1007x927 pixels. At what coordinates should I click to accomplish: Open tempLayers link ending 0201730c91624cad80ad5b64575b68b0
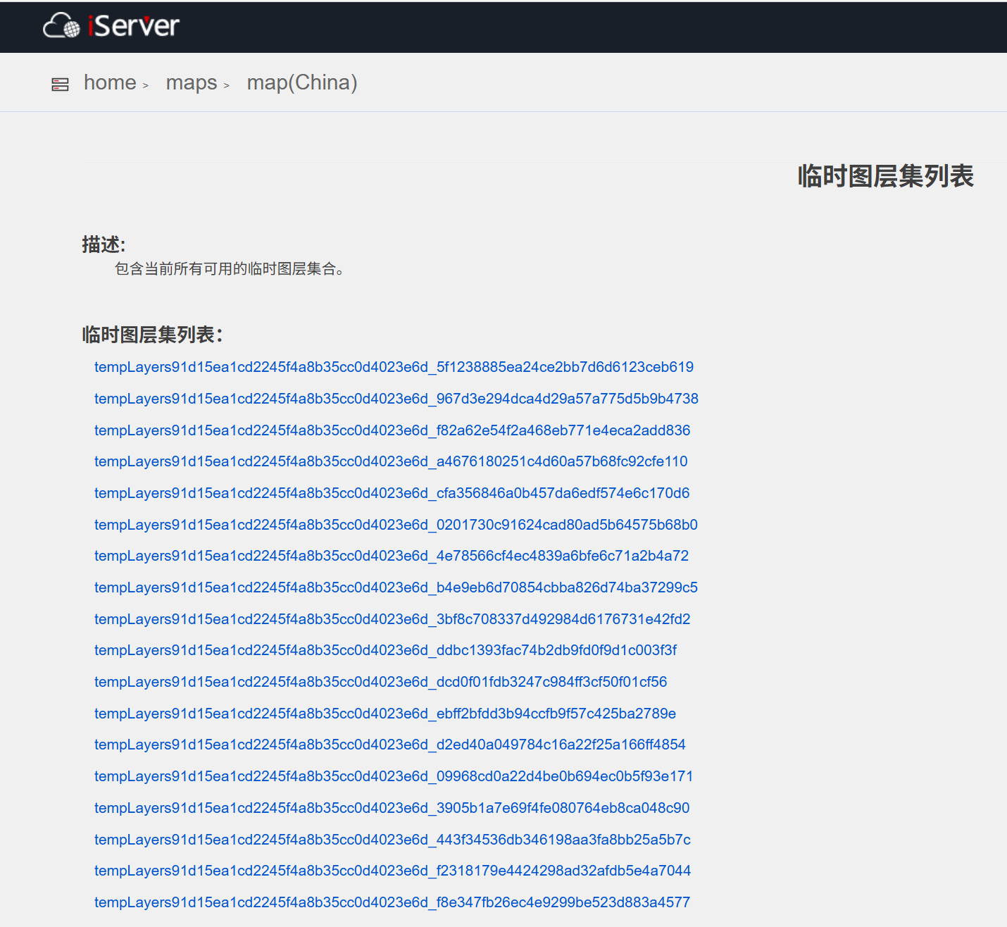pyautogui.click(x=396, y=525)
